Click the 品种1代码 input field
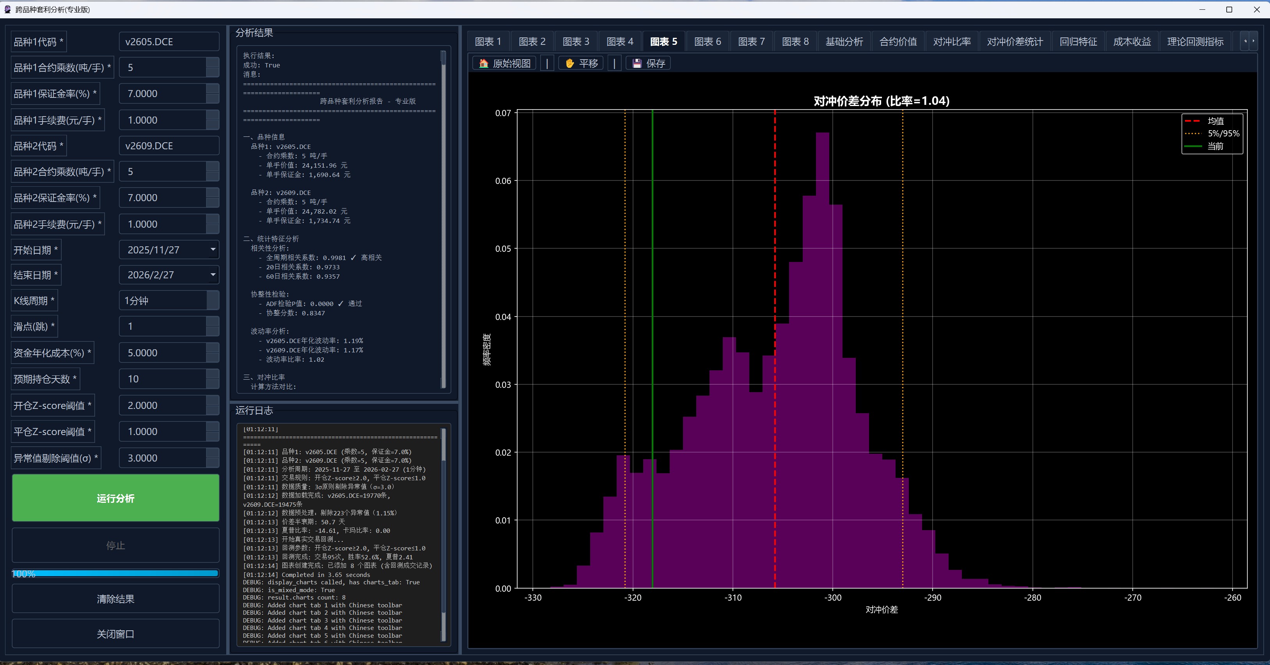 169,42
